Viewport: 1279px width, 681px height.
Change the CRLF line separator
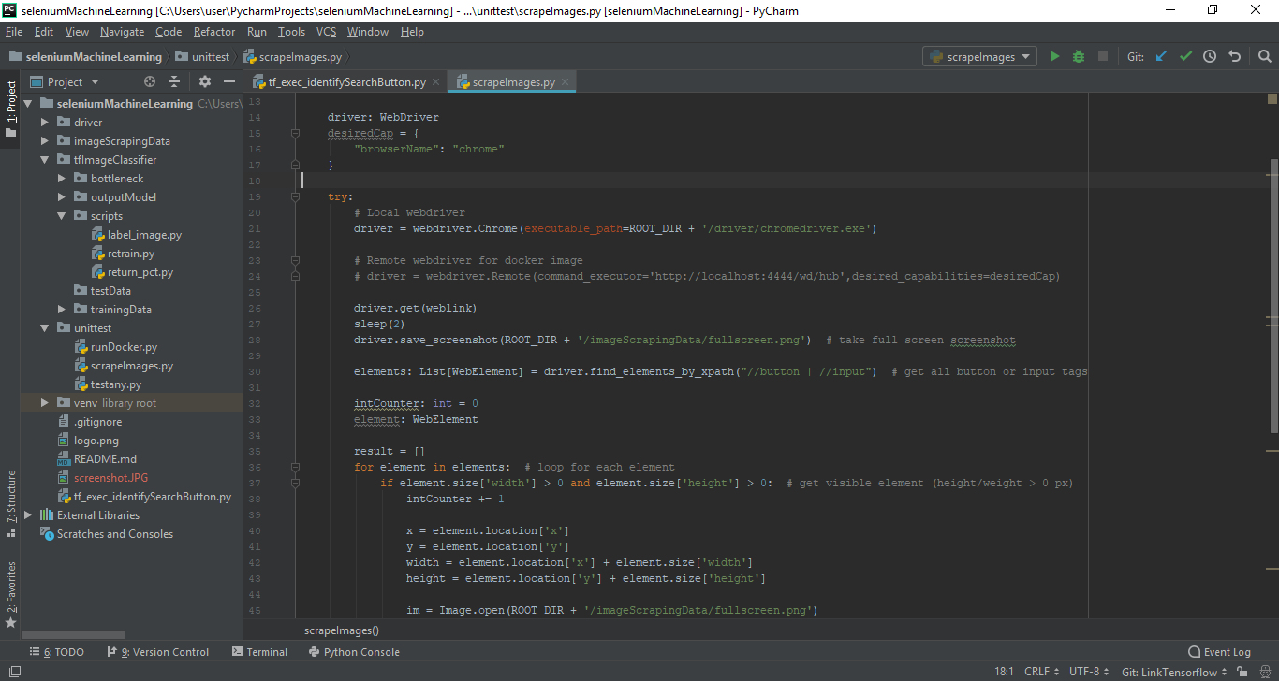(x=1042, y=672)
